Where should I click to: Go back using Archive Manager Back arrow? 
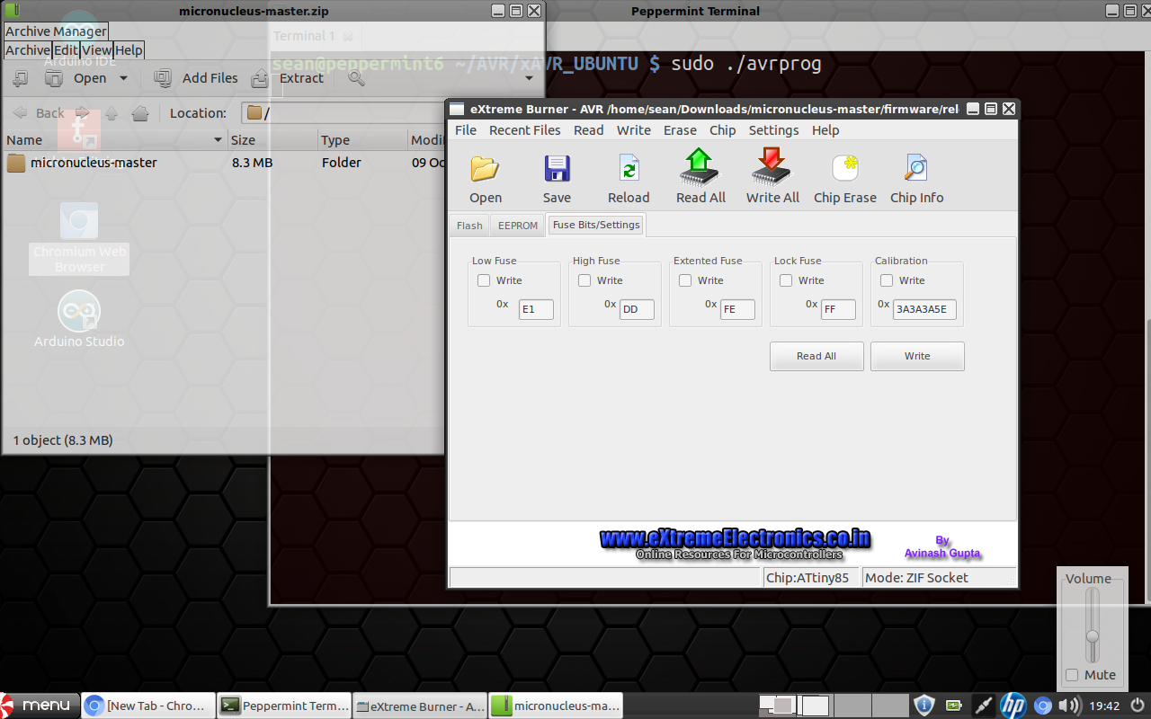click(x=20, y=113)
